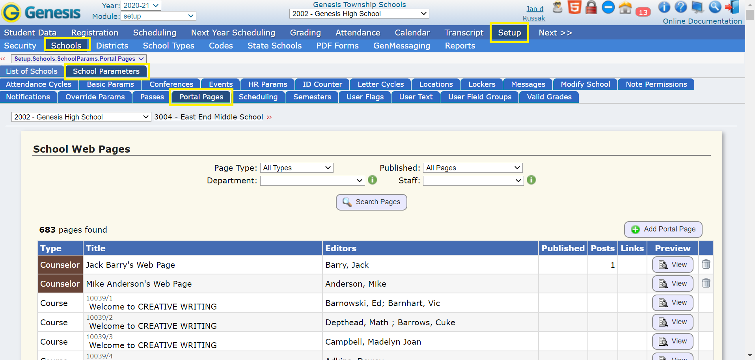
Task: Open help with the question mark icon
Action: (681, 7)
